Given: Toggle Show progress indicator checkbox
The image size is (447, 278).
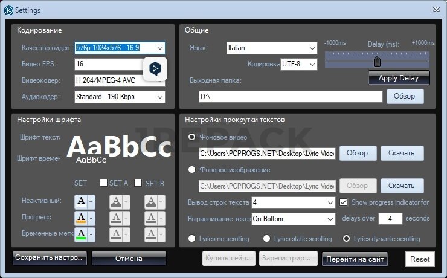Looking at the screenshot, I should [x=344, y=202].
